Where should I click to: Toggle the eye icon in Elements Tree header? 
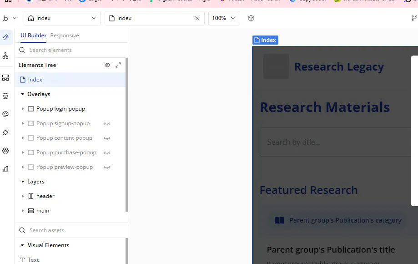(107, 65)
